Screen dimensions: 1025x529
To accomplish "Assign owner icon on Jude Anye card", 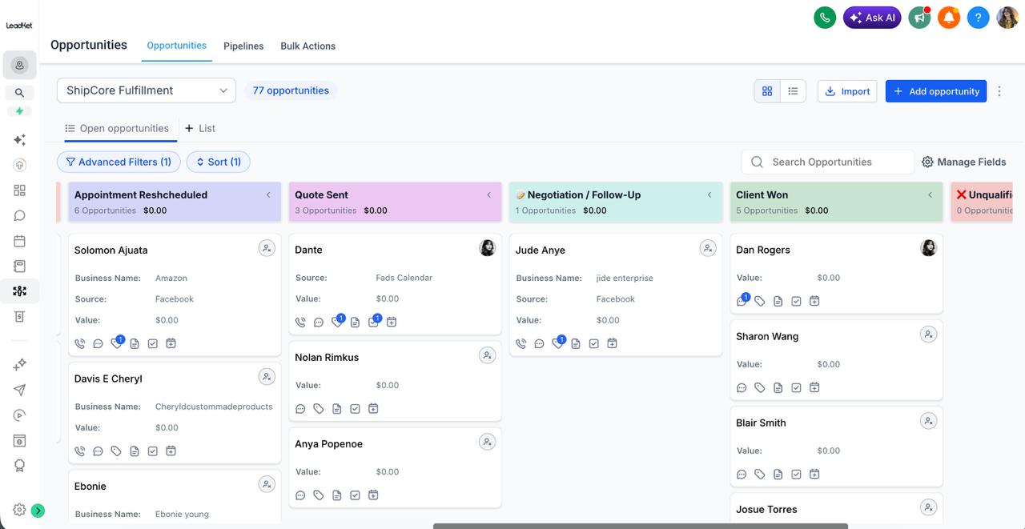I will pos(708,249).
